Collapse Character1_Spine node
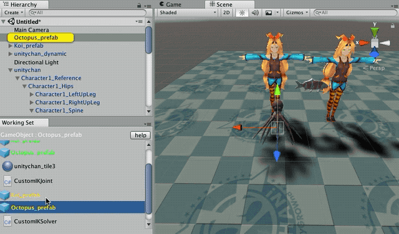The image size is (399, 234). 32,111
